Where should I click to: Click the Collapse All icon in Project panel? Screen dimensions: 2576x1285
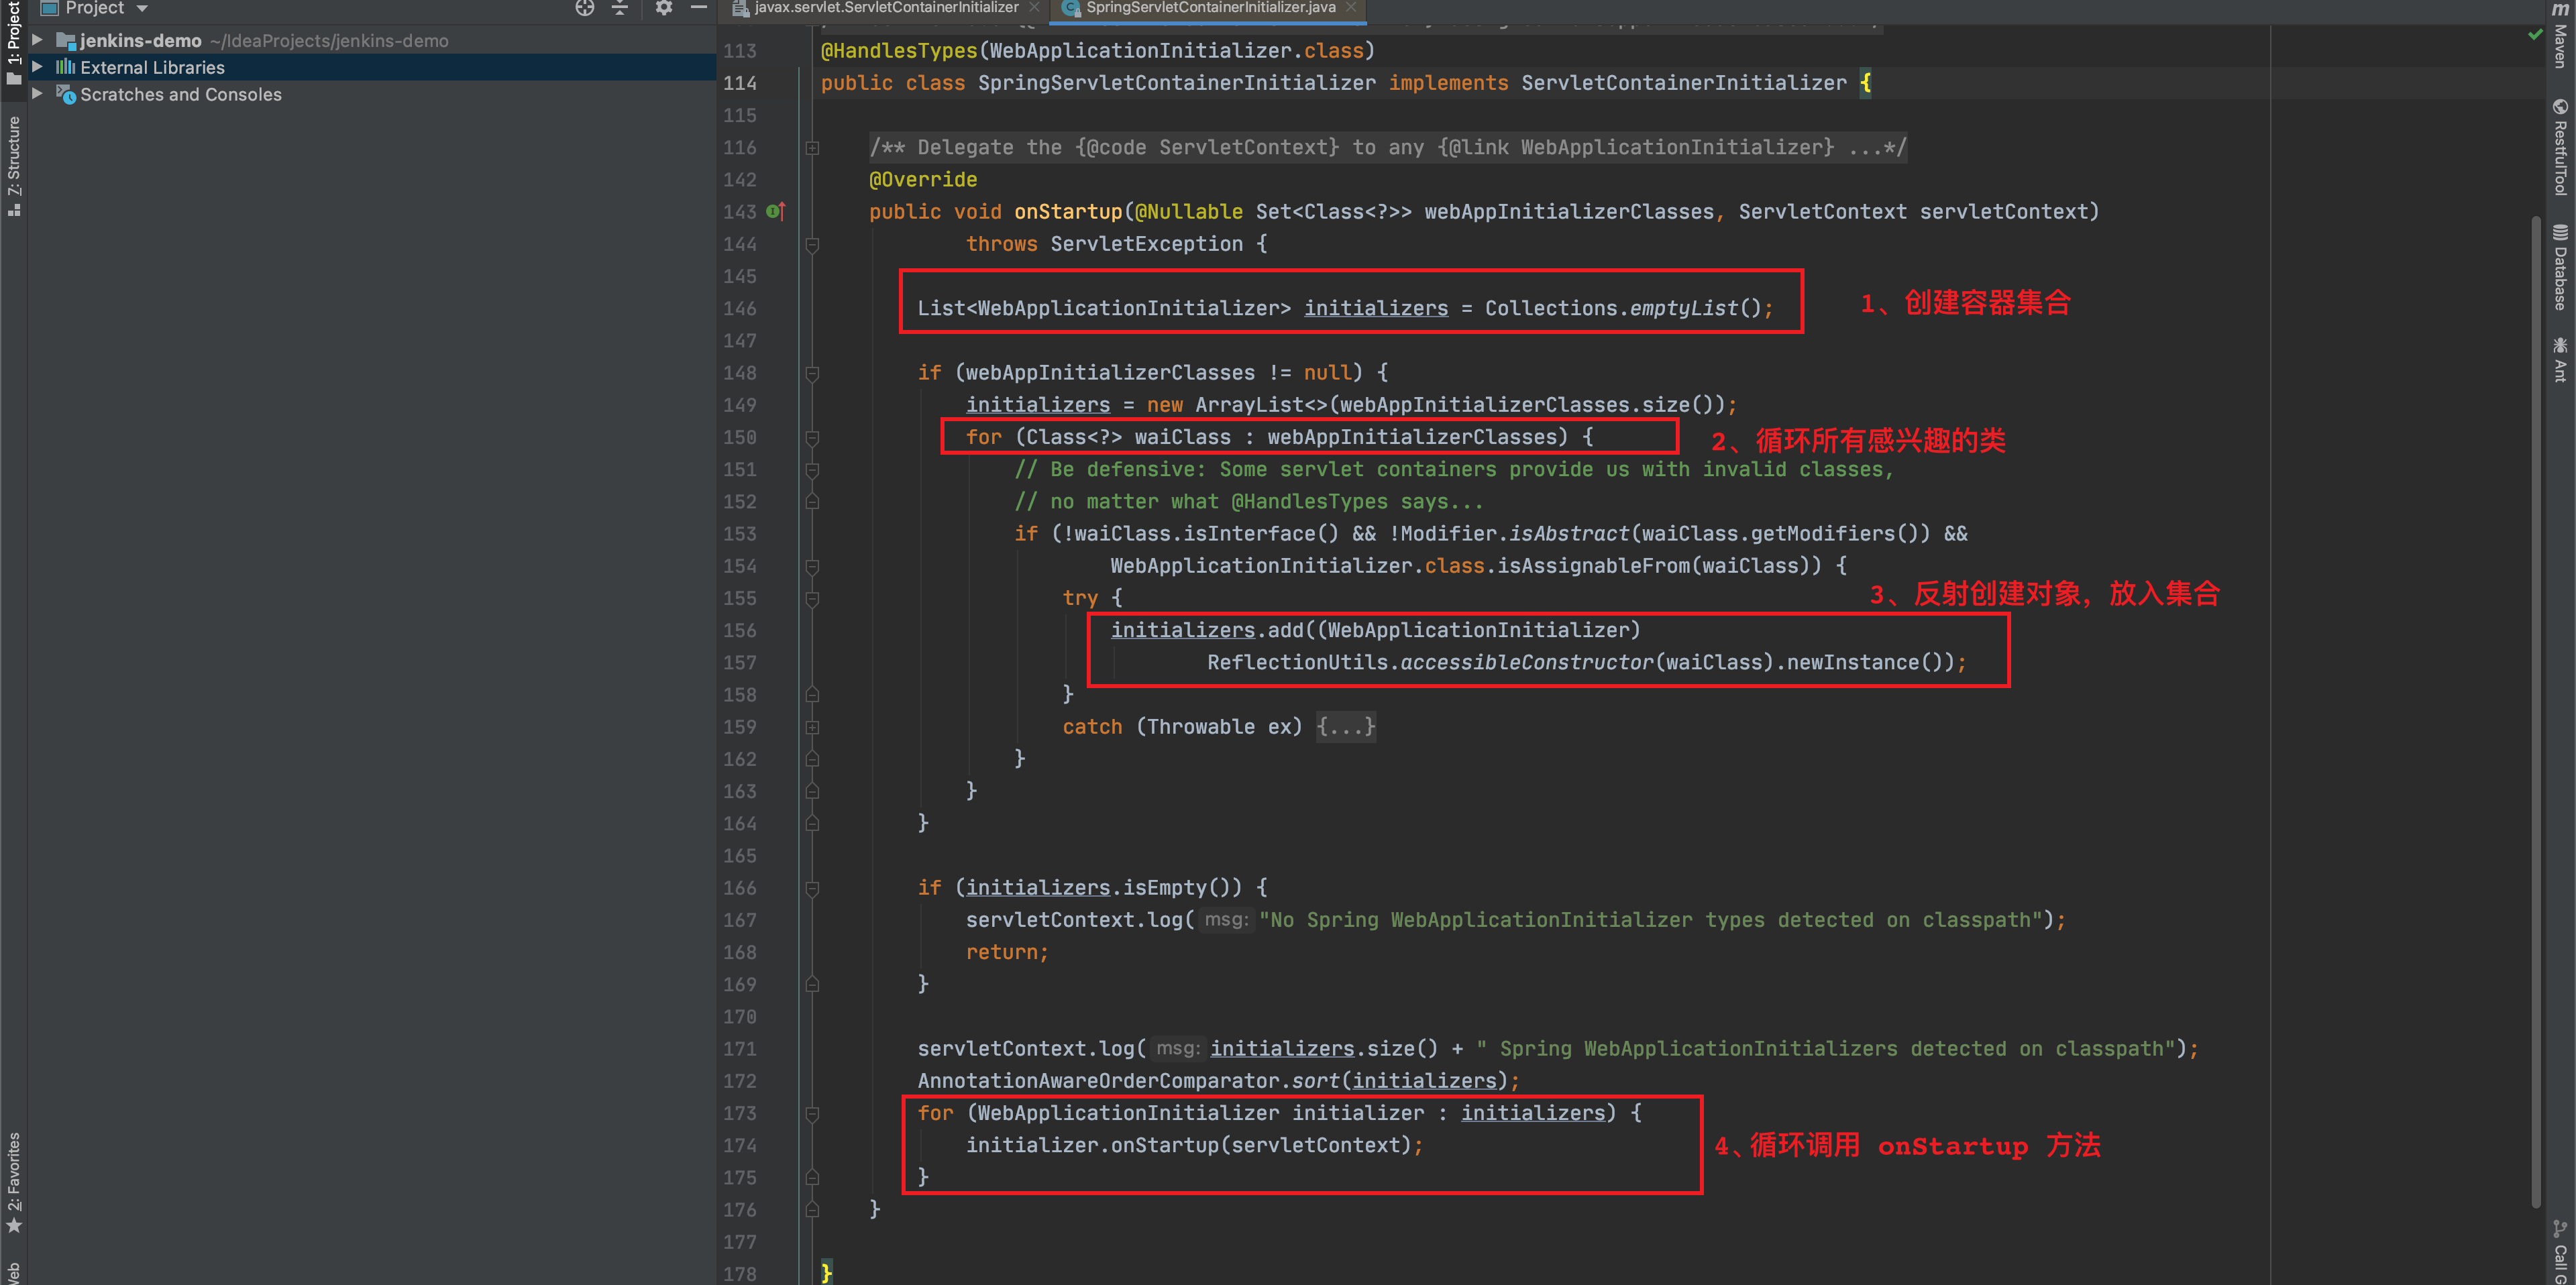coord(620,8)
